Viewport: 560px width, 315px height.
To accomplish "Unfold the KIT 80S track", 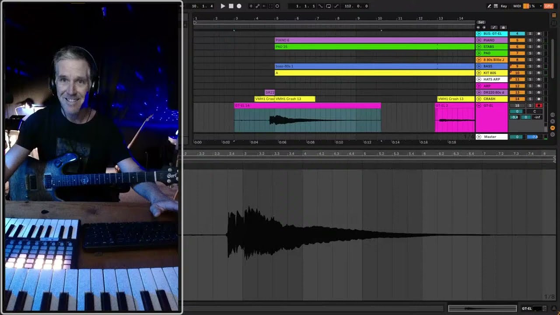I will point(479,73).
